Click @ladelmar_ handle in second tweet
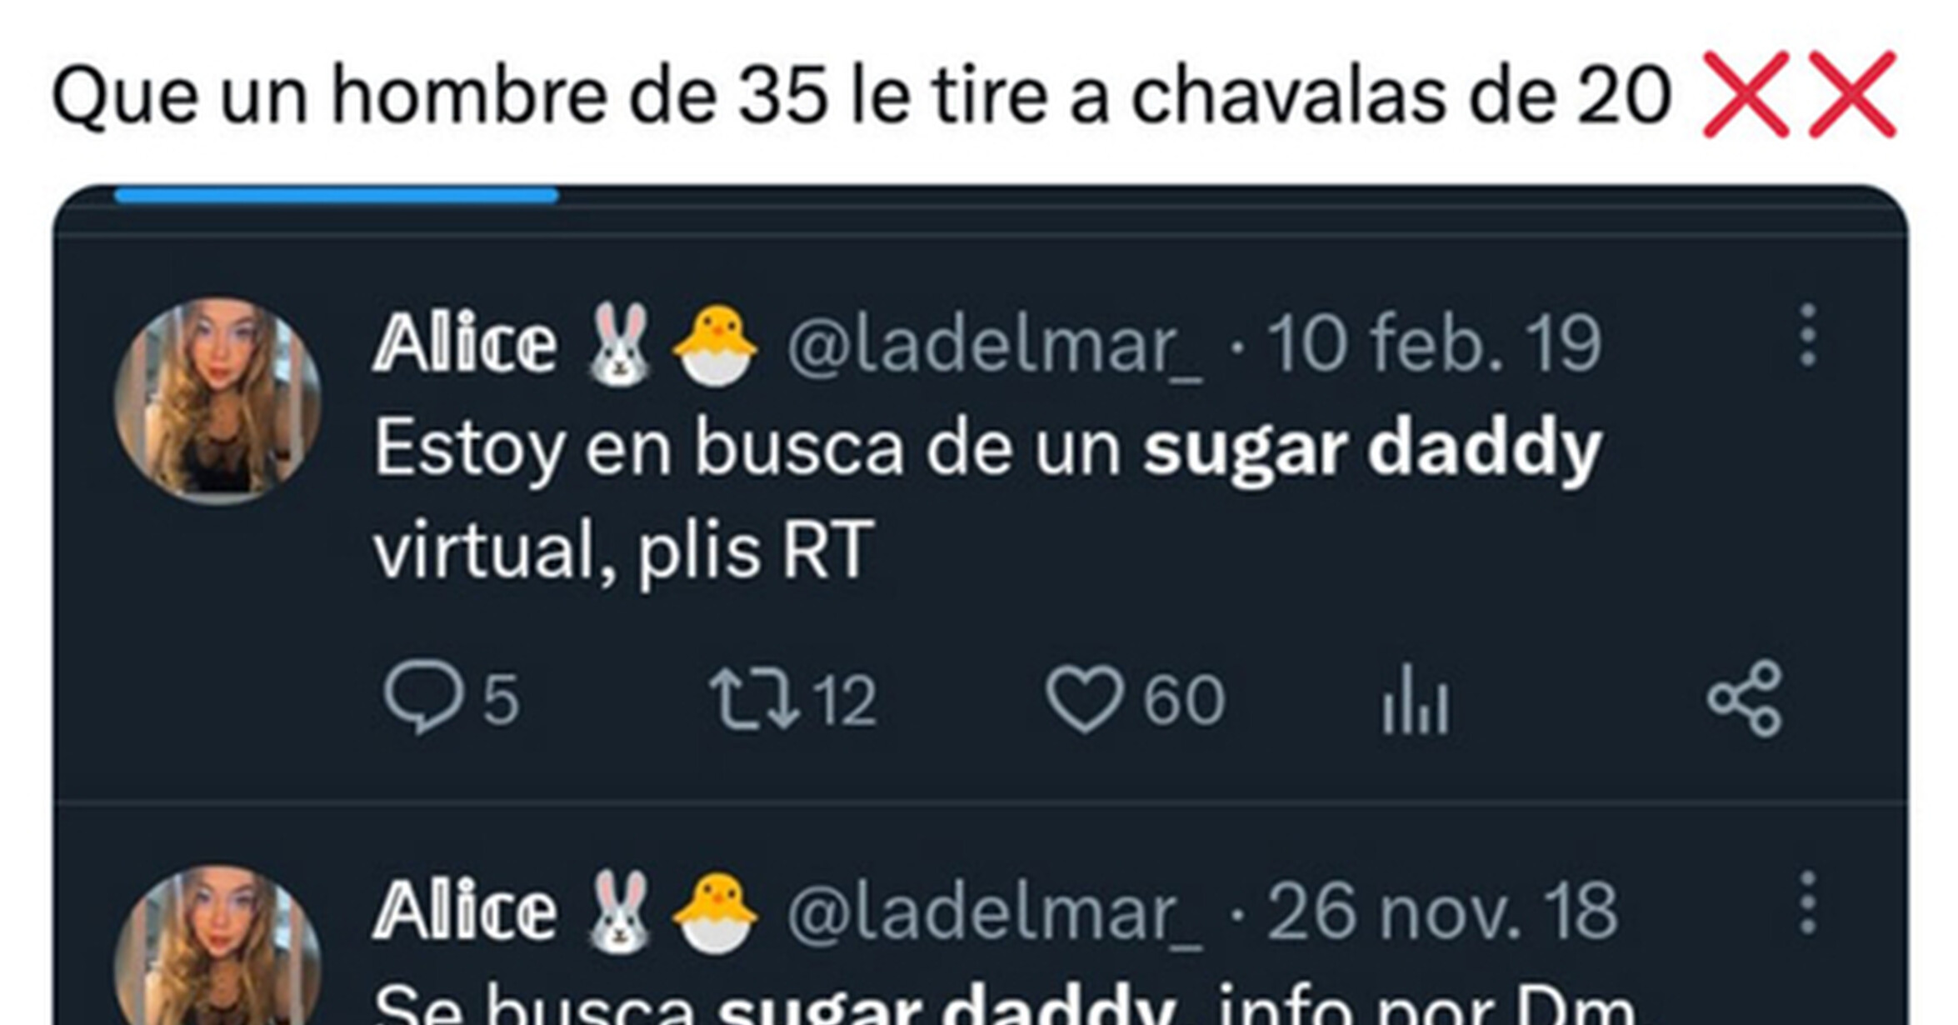 [x=995, y=912]
